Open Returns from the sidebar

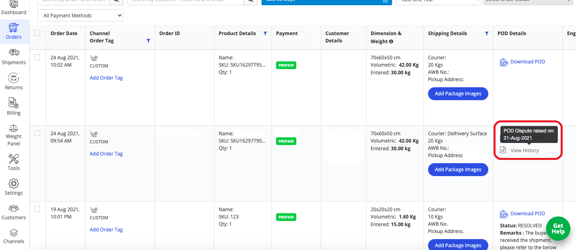pos(14,82)
